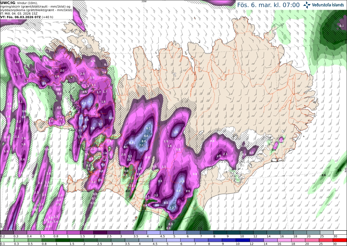The height and width of the screenshot is (246, 347).
Task: Pick upper legend swatch between 18 and 20
Action: coord(300,232)
